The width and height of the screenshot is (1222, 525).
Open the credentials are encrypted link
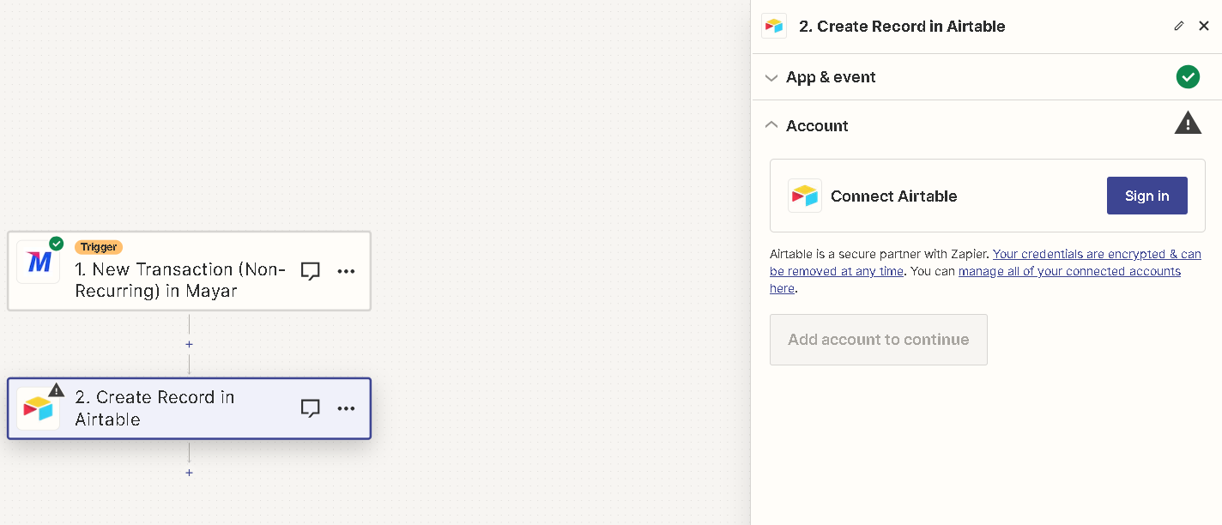coord(985,262)
